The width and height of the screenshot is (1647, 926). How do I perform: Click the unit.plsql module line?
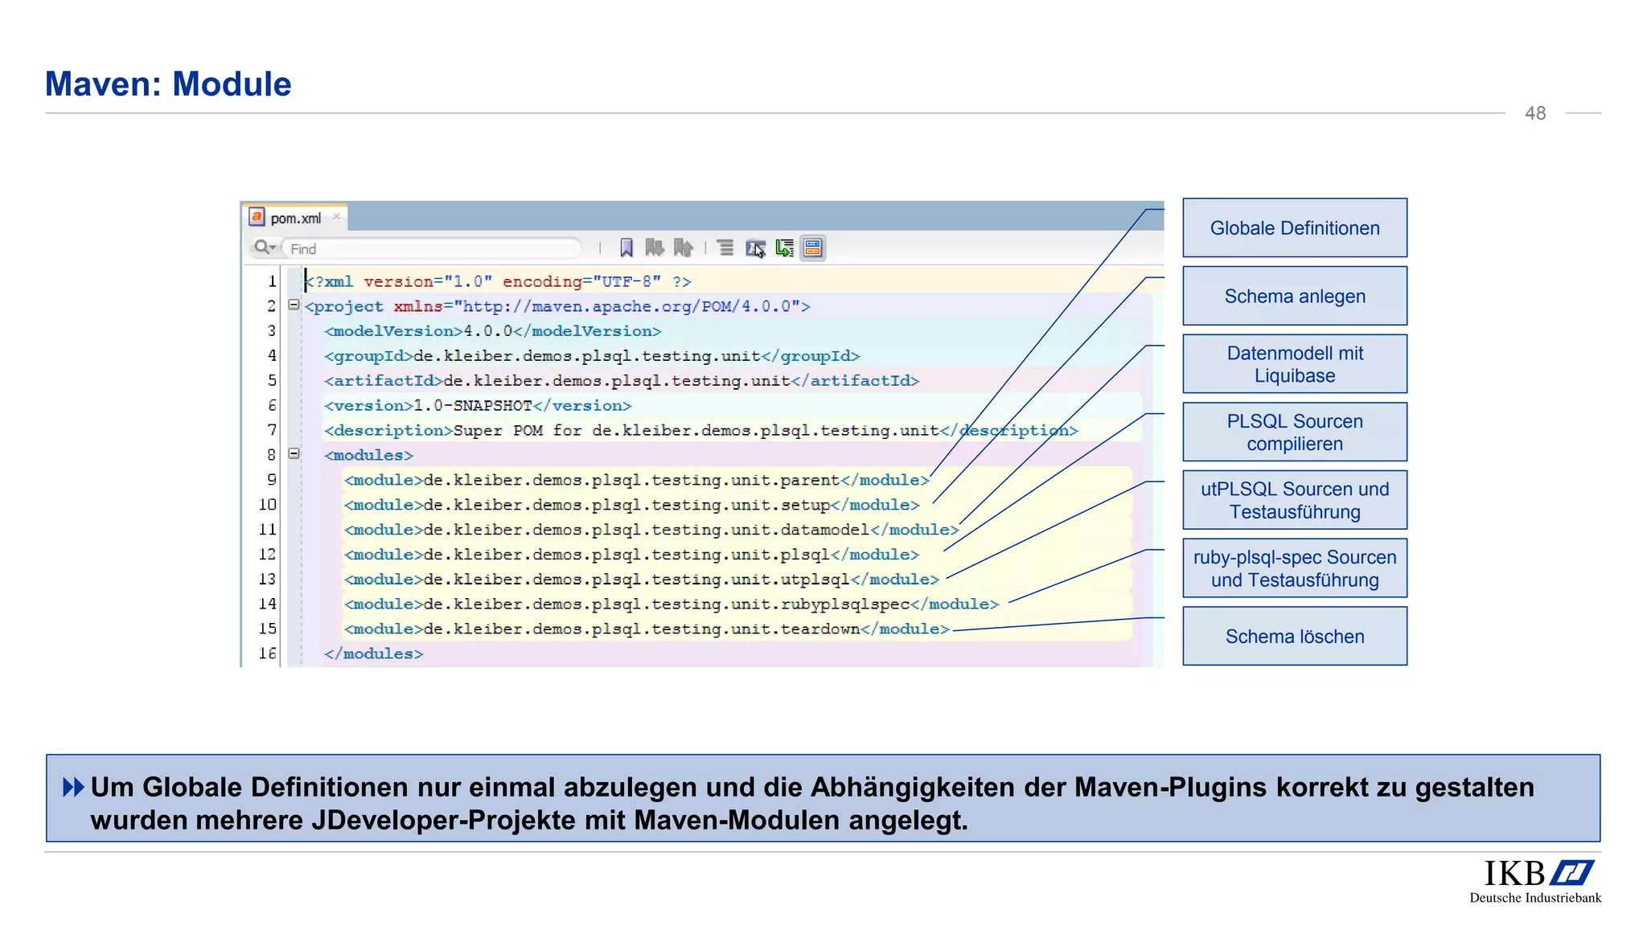click(631, 555)
